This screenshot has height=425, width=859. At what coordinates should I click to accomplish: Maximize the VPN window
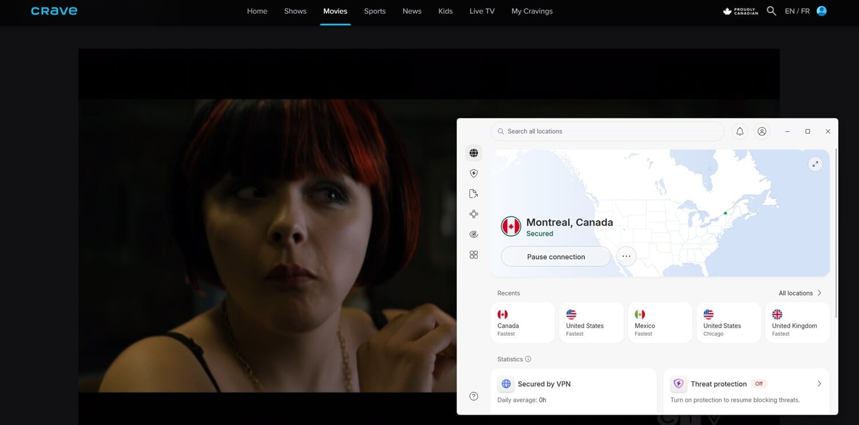click(807, 131)
